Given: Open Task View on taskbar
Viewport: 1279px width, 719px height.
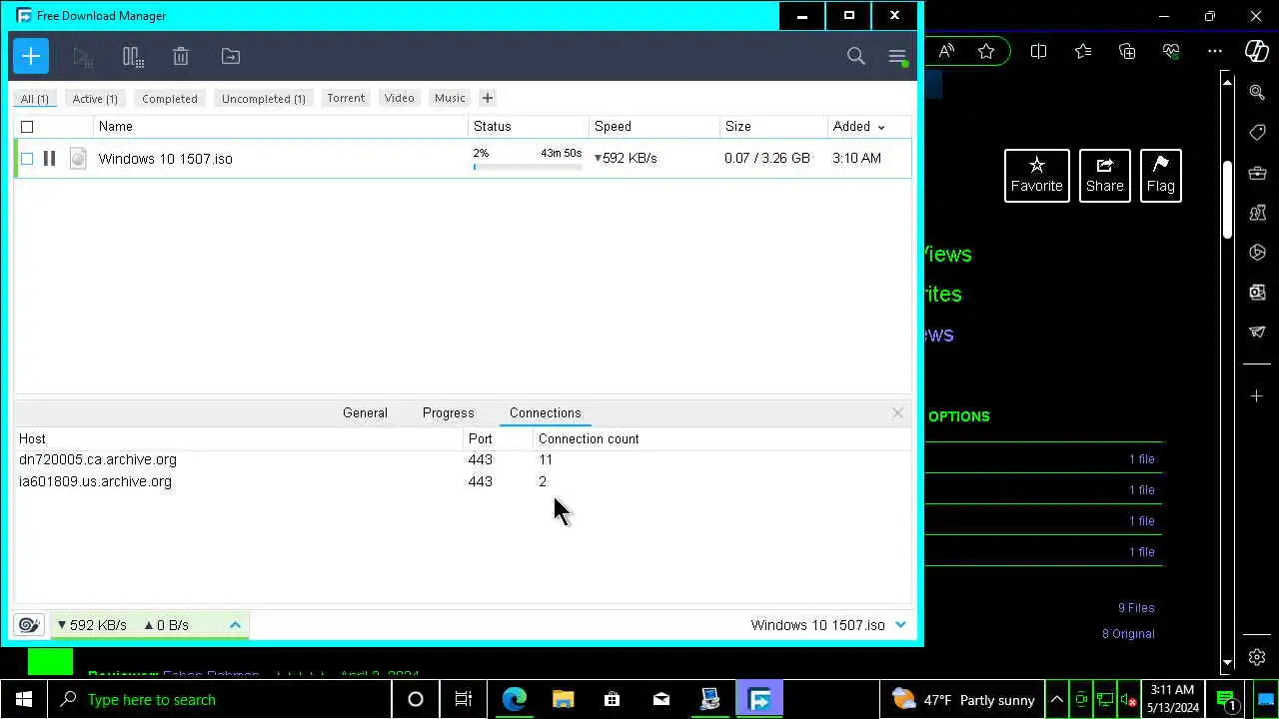Looking at the screenshot, I should click(x=463, y=700).
